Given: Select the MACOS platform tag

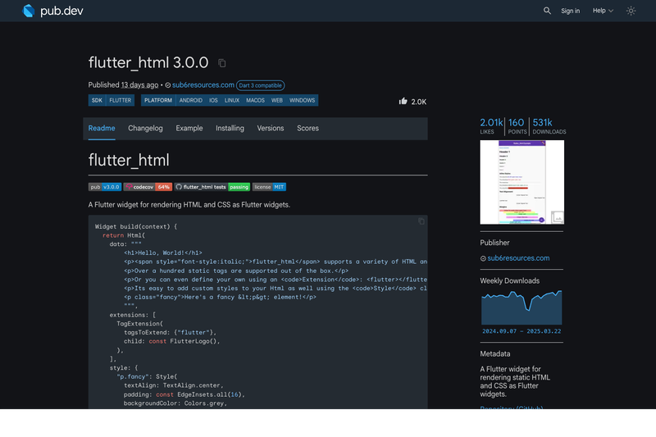Looking at the screenshot, I should (255, 100).
